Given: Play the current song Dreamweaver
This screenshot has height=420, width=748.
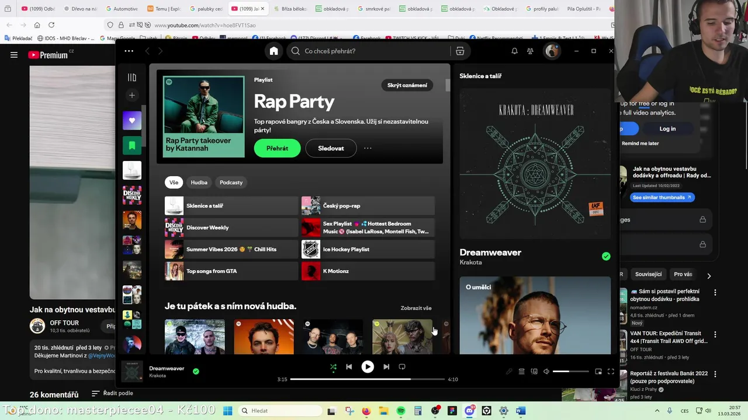Looking at the screenshot, I should click(x=368, y=367).
